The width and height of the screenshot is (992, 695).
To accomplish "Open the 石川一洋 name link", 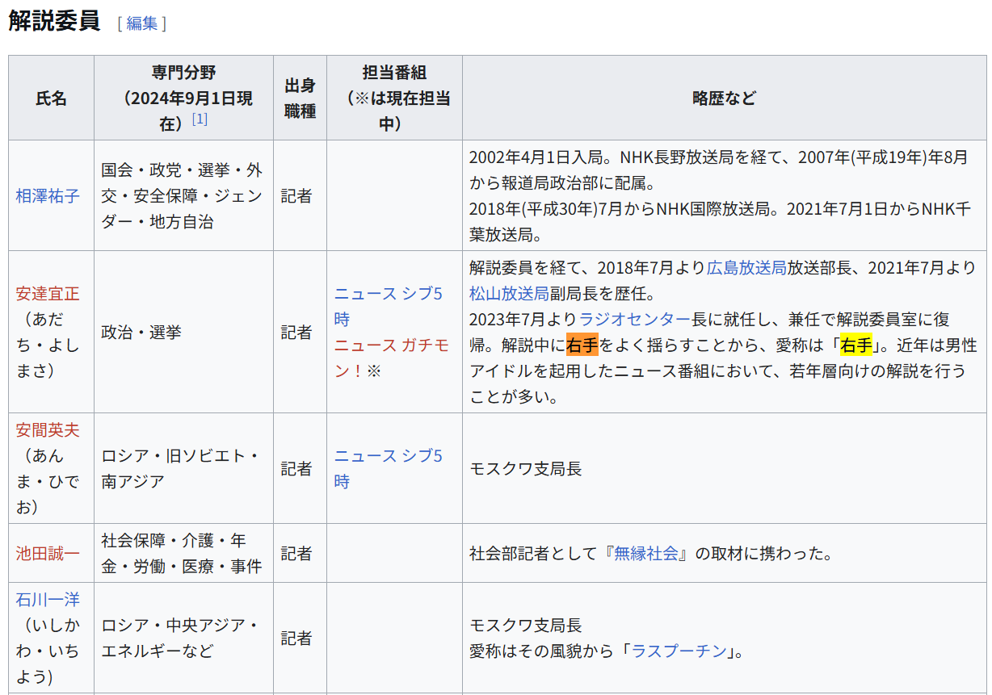I will pos(48,600).
